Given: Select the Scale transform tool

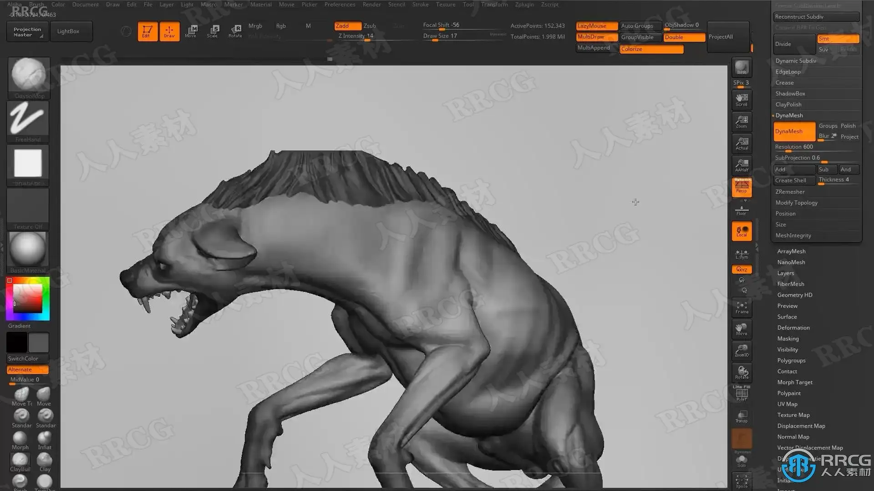Looking at the screenshot, I should pos(212,31).
